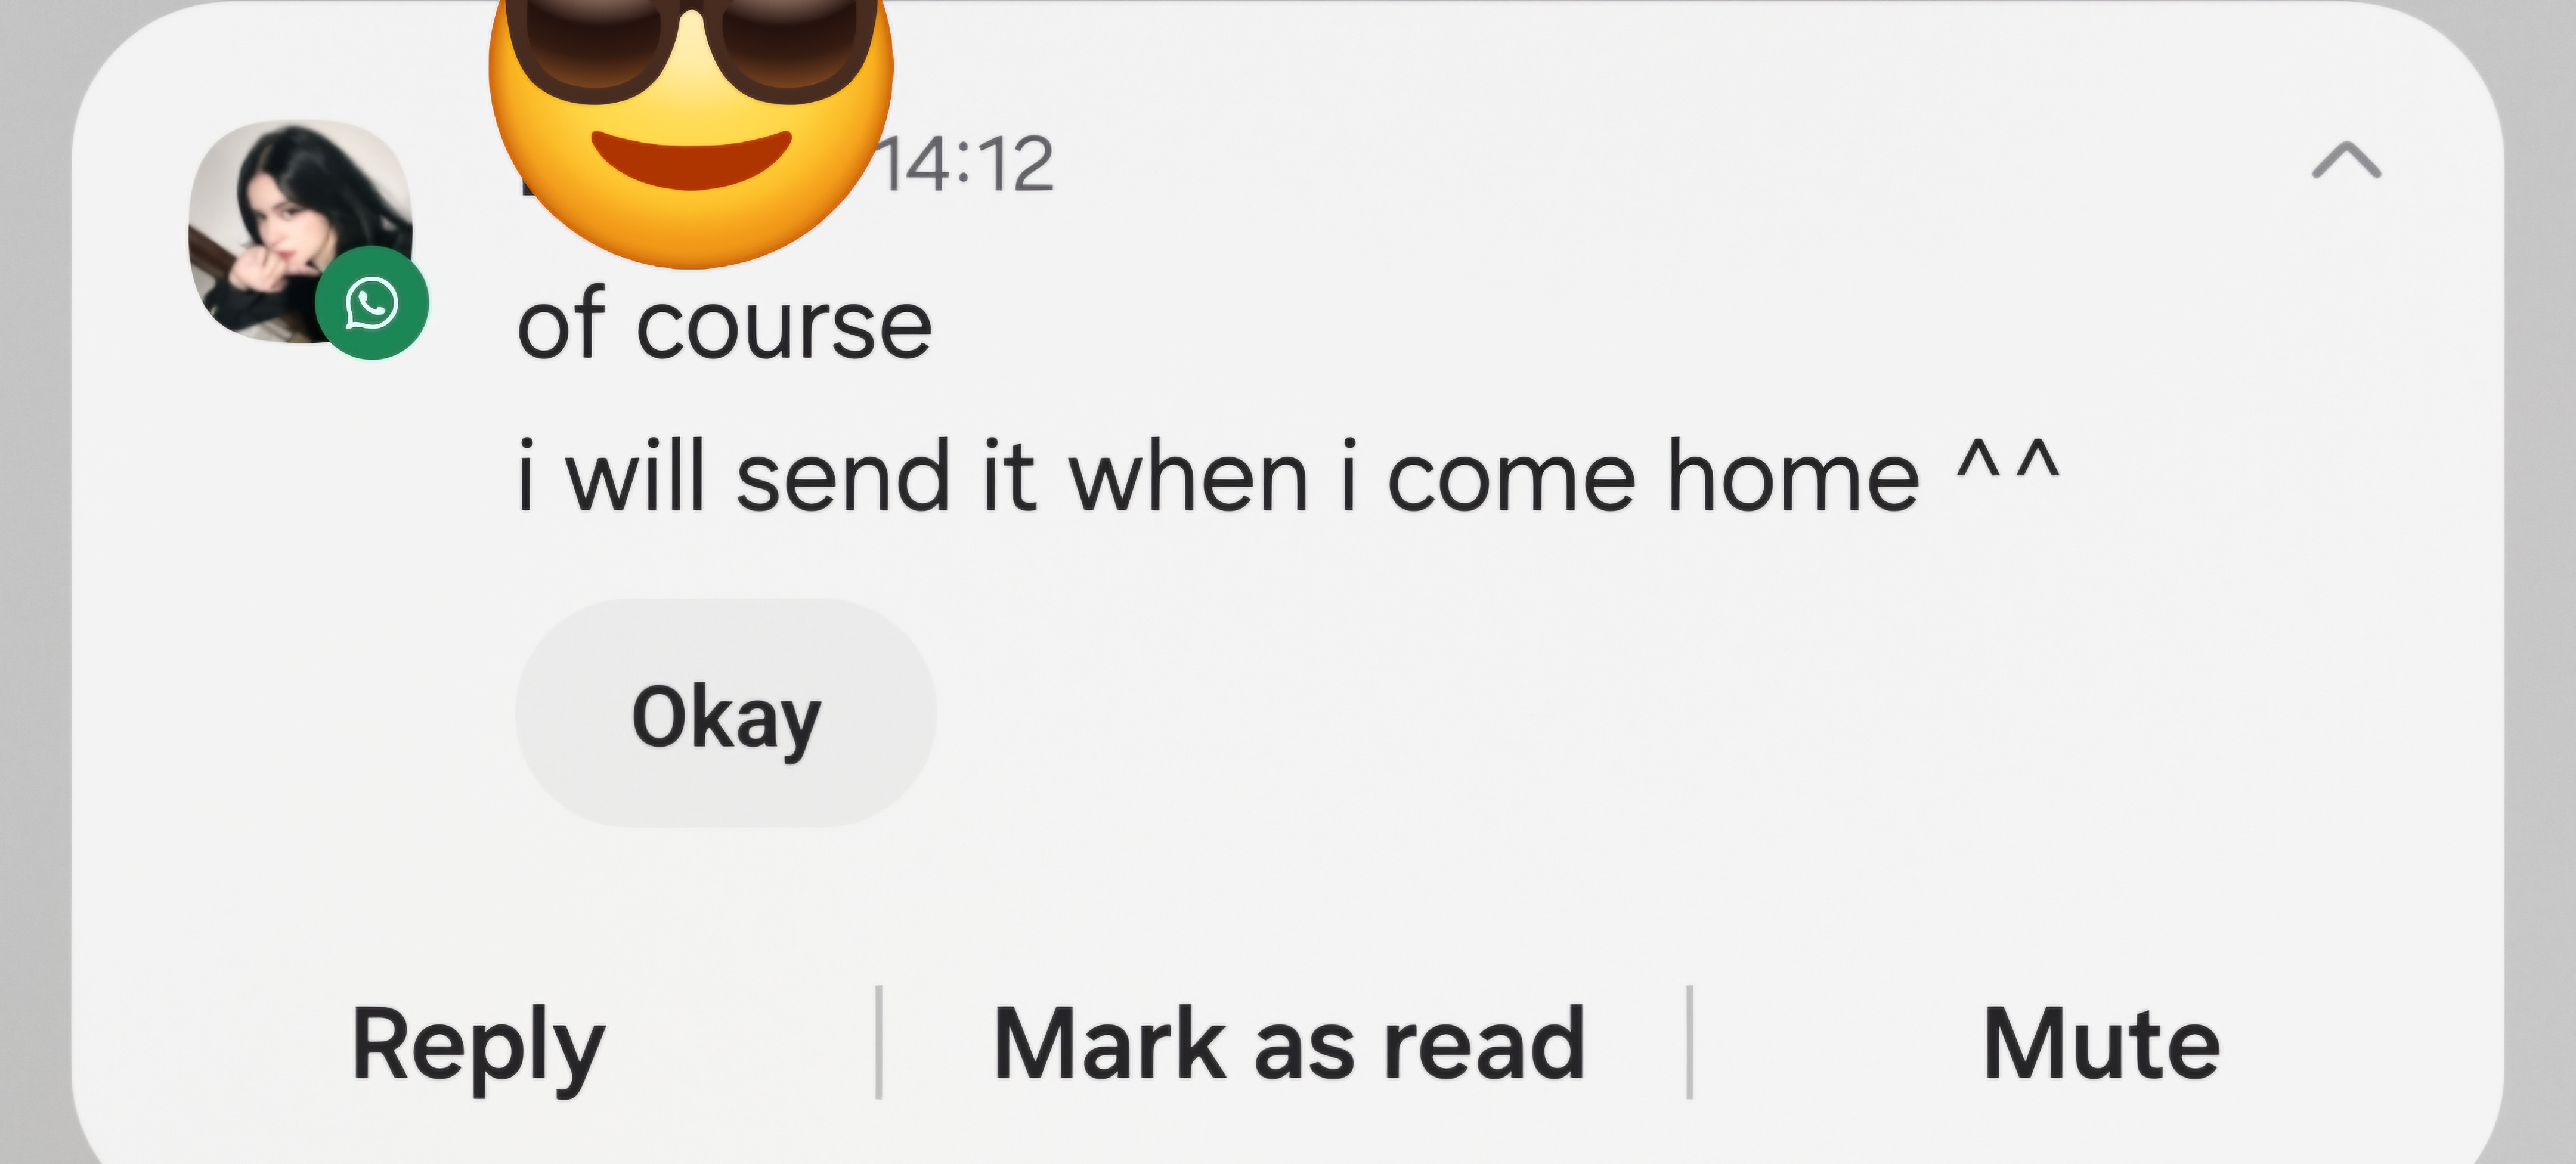This screenshot has height=1164, width=2576.
Task: Select the Okay quick reply chip
Action: pyautogui.click(x=726, y=713)
